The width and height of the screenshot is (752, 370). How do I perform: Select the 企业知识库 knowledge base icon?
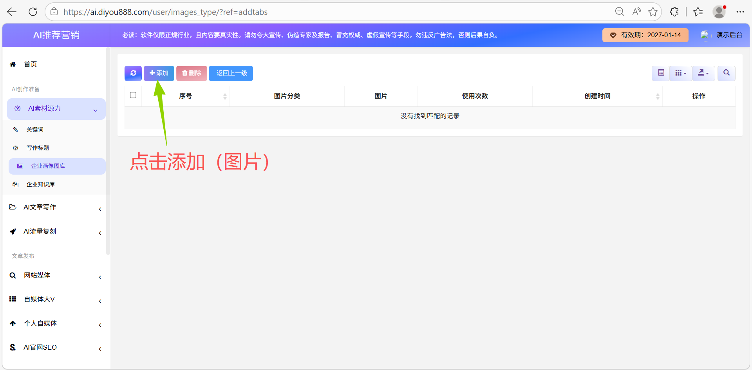16,184
